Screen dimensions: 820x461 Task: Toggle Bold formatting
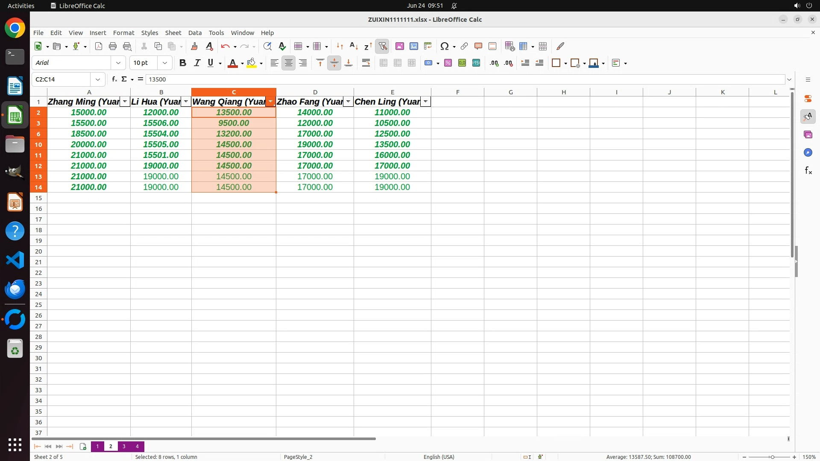[183, 63]
